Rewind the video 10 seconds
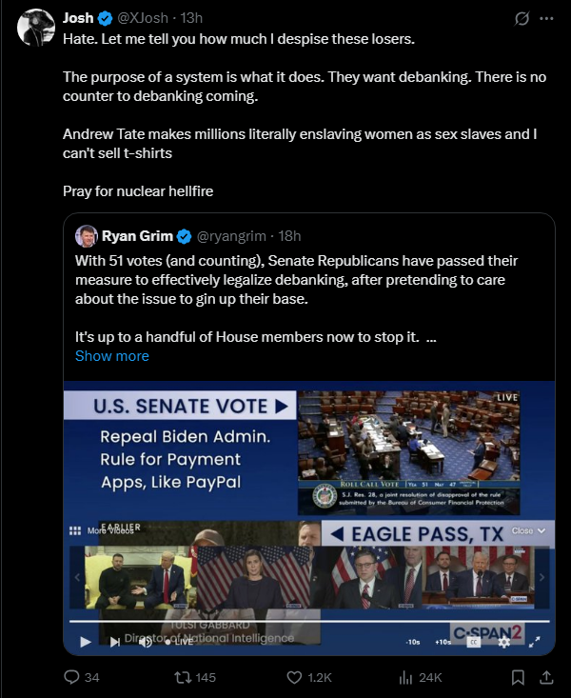Viewport: 571px width, 698px height. (x=413, y=642)
